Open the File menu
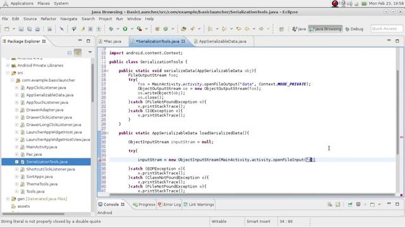Image resolution: width=405 pixels, height=228 pixels. coord(5,19)
